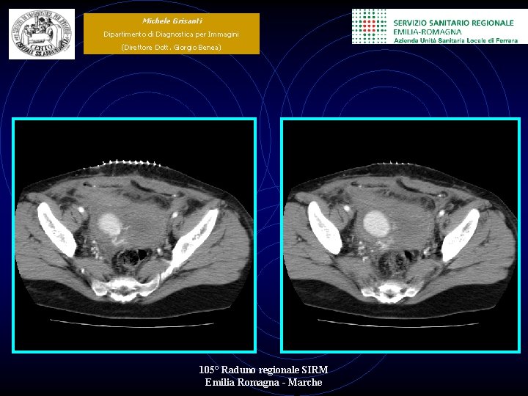Click "SERVIZIO SANITARIO REGIONALE" heading

click(454, 23)
